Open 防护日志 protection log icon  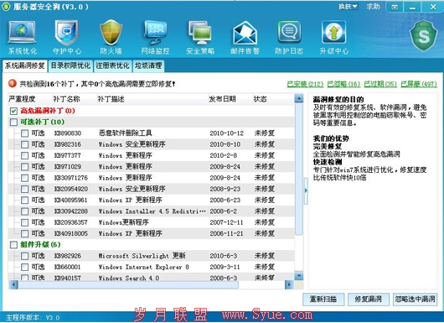pyautogui.click(x=289, y=37)
